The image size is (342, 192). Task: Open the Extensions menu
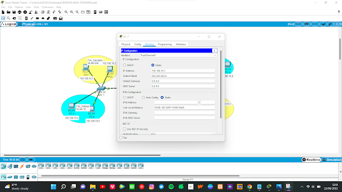(48, 7)
